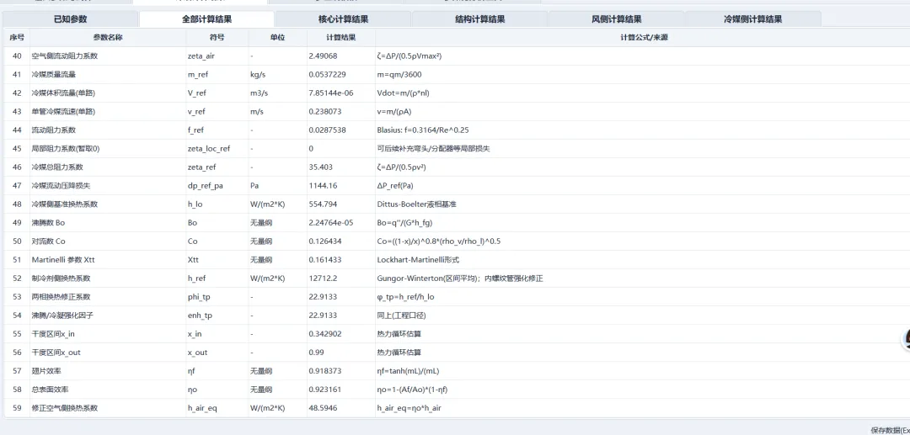Select row 空气侧流动阻力系数
This screenshot has width=910, height=435.
456,56
